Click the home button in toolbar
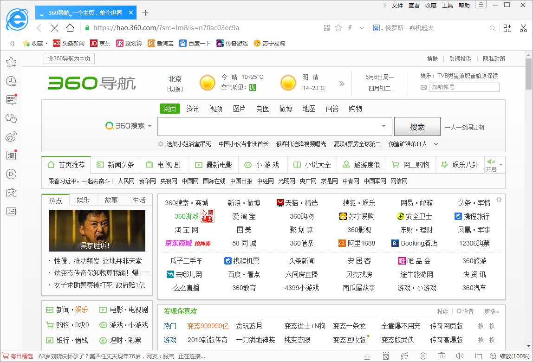The height and width of the screenshot is (362, 533). coord(70,28)
